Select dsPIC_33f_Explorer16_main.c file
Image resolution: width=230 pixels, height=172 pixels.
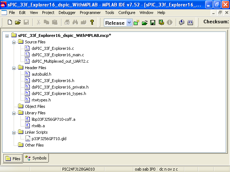click(x=58, y=55)
